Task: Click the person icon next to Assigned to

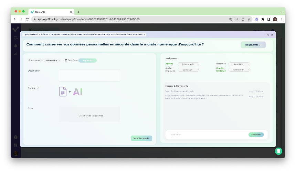Action: click(x=29, y=60)
